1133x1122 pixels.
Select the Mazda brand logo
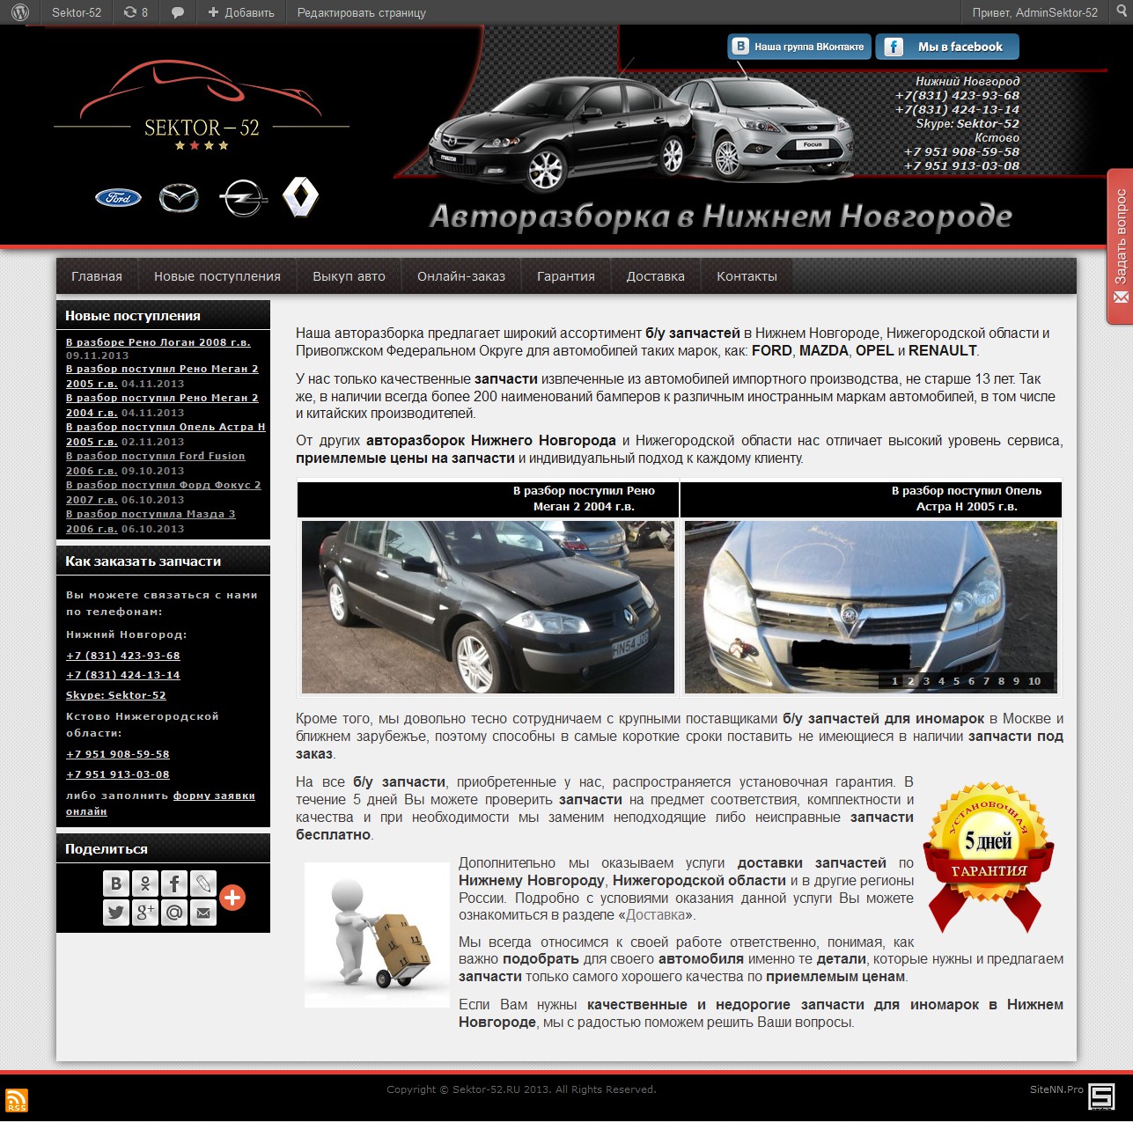click(x=179, y=198)
